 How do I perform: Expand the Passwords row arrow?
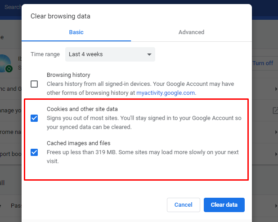point(276,205)
